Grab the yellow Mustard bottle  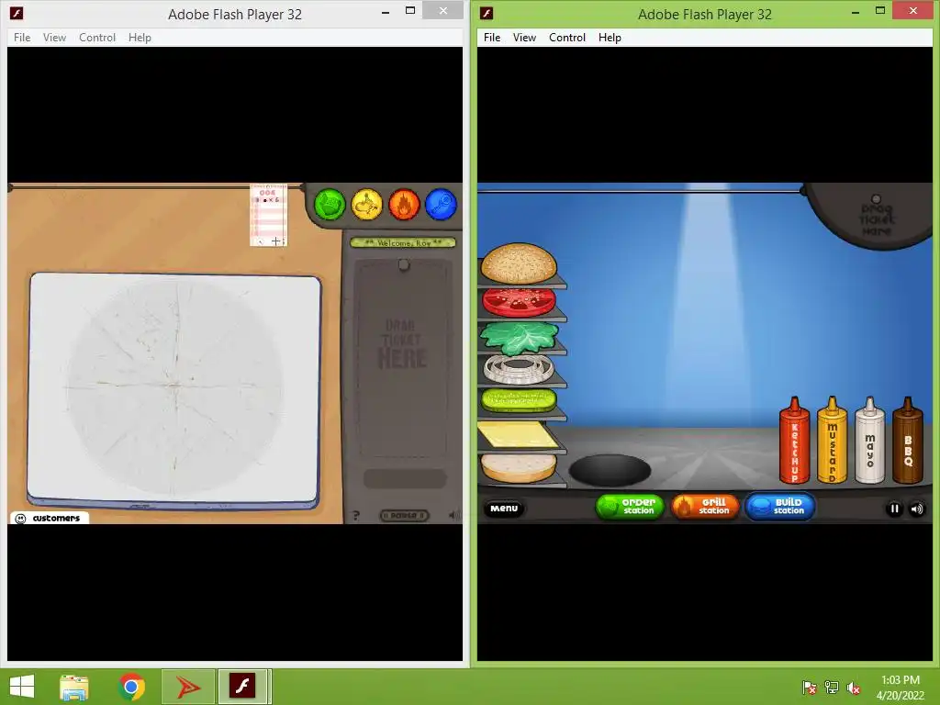832,441
